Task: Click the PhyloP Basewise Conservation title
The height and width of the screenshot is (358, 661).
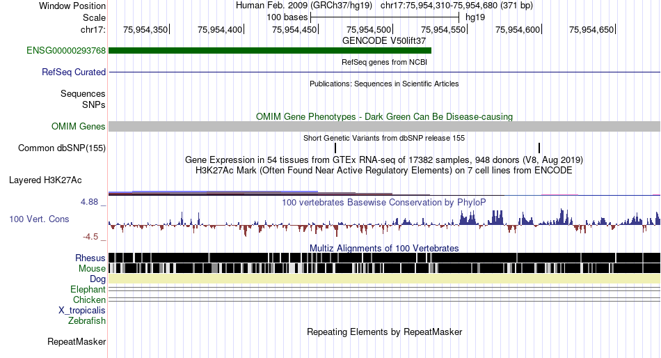Action: coord(384,203)
